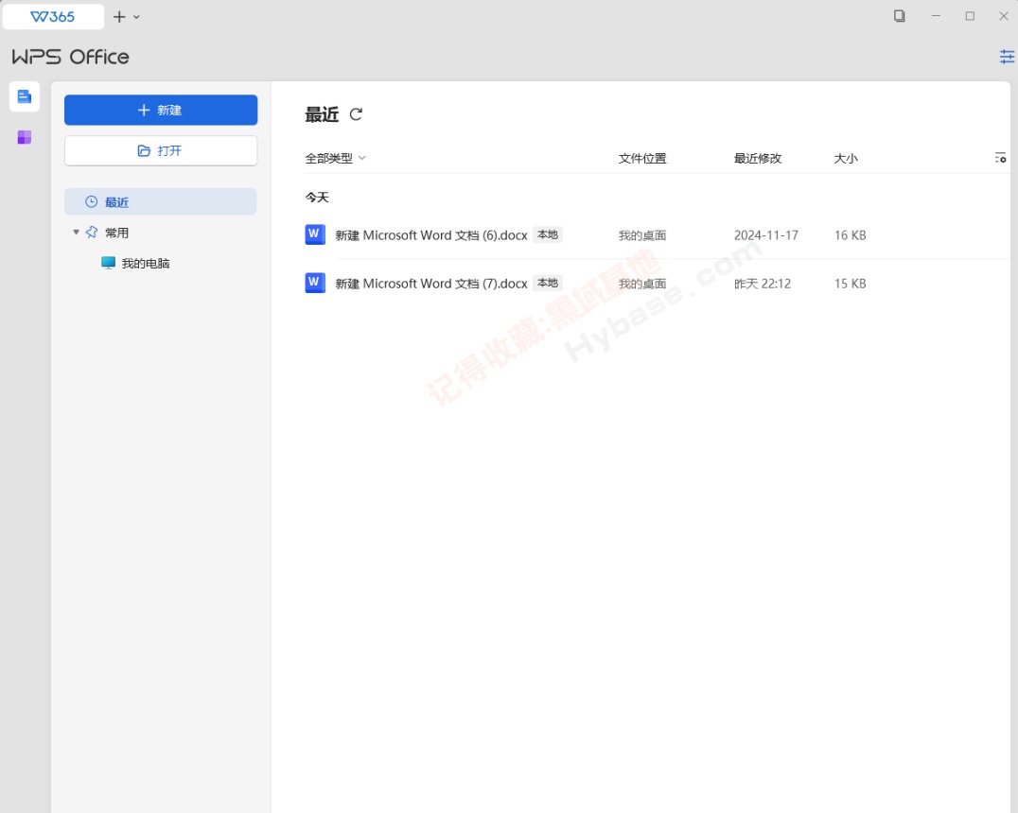
Task: Open 我的电脑 in sidebar
Action: click(x=135, y=263)
